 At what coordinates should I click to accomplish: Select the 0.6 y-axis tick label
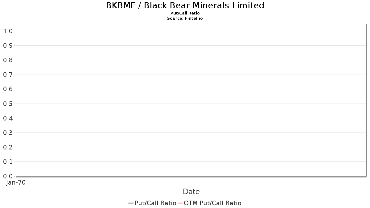[x=8, y=89]
